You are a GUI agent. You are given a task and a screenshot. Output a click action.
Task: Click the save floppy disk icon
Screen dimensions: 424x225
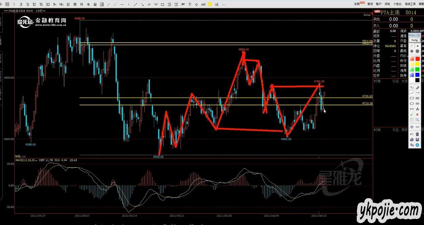pos(417,140)
